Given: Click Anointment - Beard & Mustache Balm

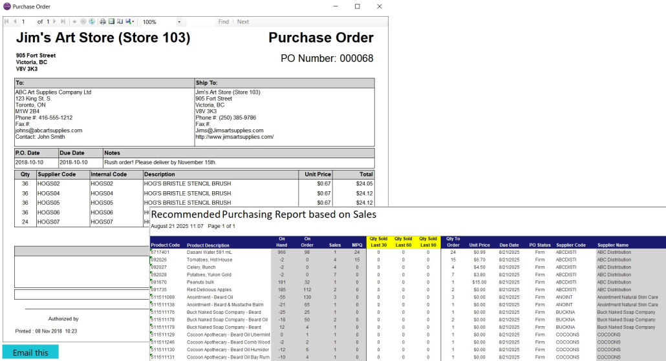Looking at the screenshot, I should (x=225, y=305).
